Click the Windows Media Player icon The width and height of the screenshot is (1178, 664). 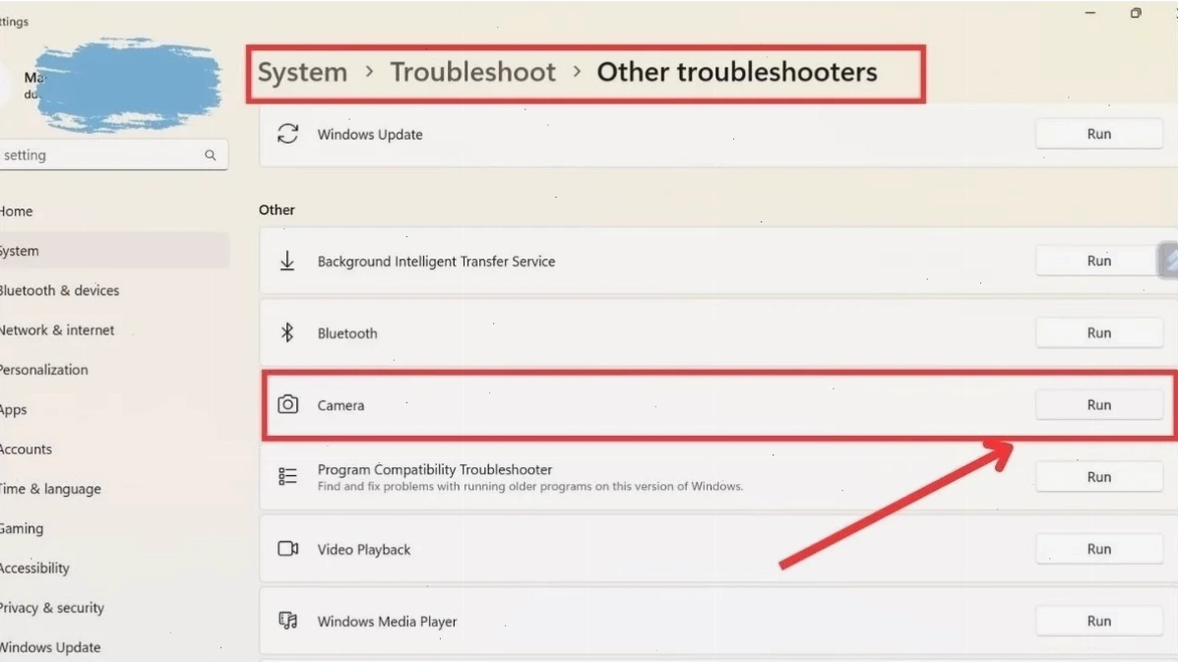tap(287, 621)
